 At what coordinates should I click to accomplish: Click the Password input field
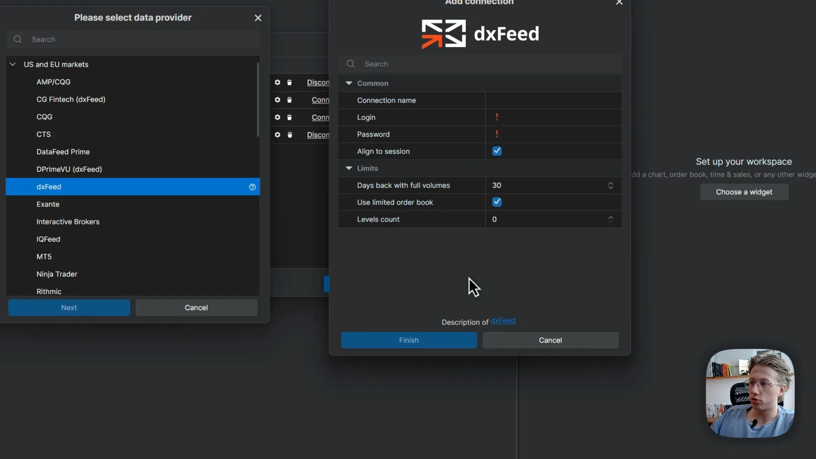(x=553, y=134)
